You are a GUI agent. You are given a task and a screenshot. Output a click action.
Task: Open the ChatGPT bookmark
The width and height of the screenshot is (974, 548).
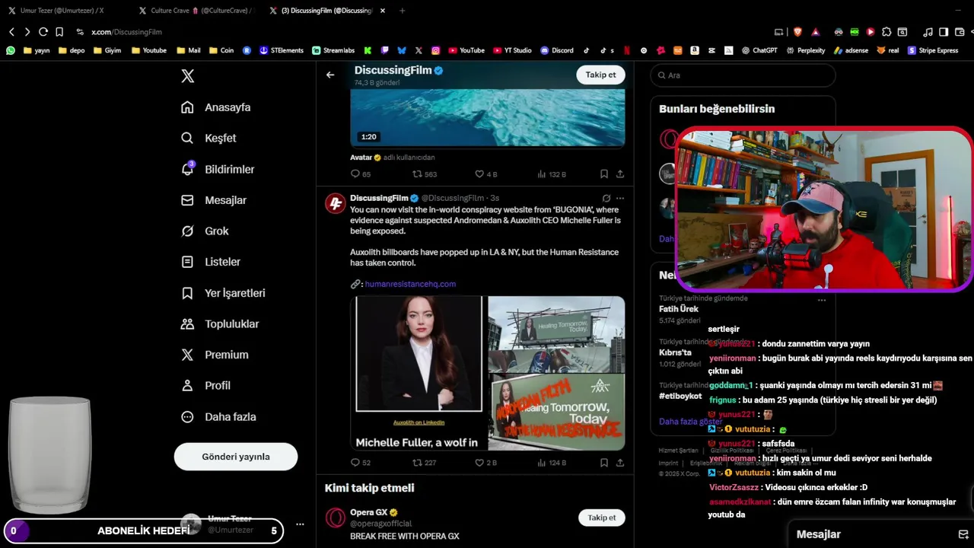coord(759,50)
